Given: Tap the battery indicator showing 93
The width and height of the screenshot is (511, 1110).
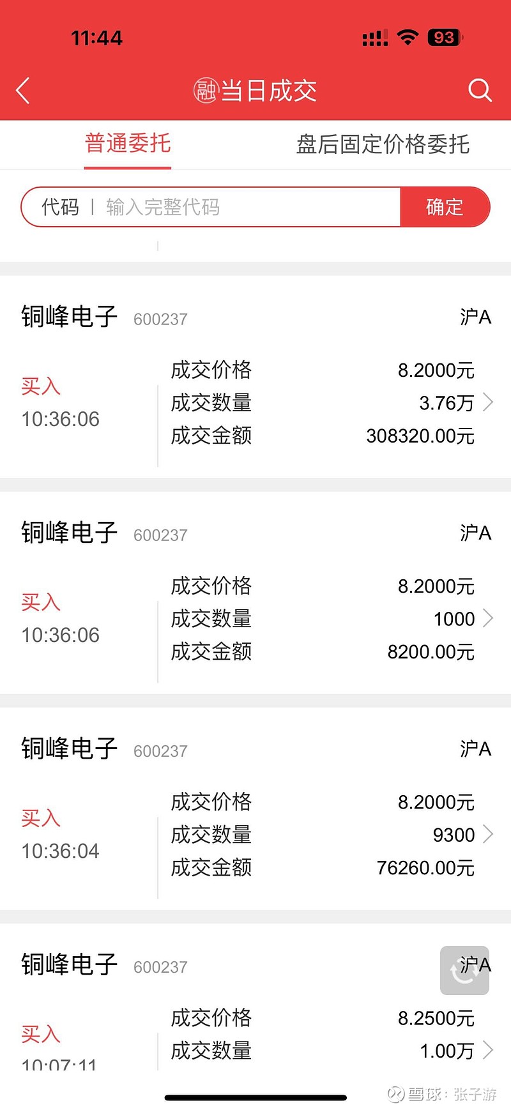Looking at the screenshot, I should click(445, 37).
